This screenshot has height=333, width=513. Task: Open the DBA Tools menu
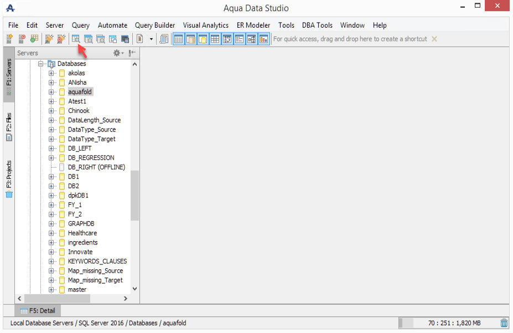pos(317,25)
